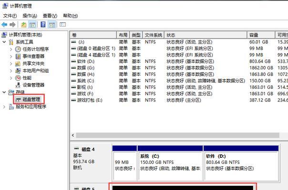
Task: Open Help via blue question mark icon
Action: click(x=43, y=24)
